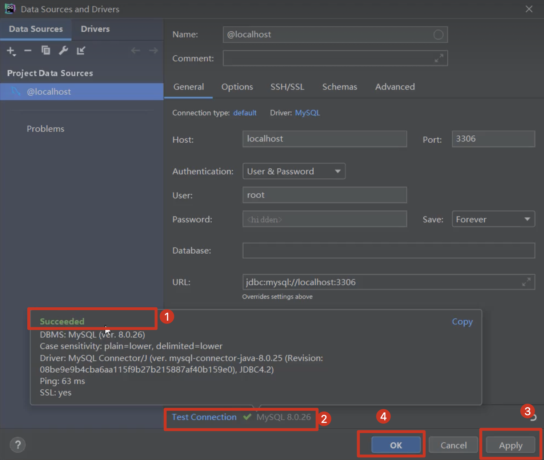Close the Data Sources and Drivers dialog

[x=529, y=9]
